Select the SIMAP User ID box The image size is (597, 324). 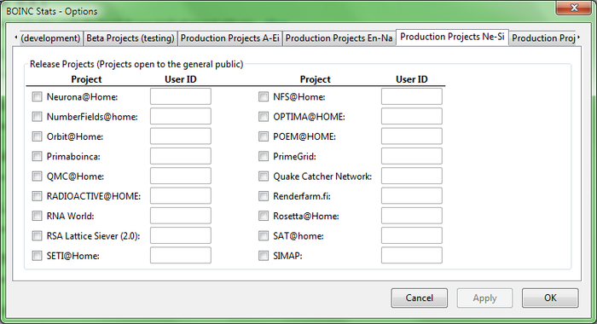(x=412, y=255)
